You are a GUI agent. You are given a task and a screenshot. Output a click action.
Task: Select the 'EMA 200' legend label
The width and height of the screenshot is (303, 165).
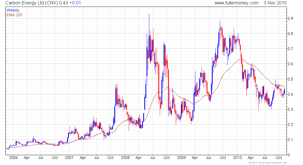(15, 15)
